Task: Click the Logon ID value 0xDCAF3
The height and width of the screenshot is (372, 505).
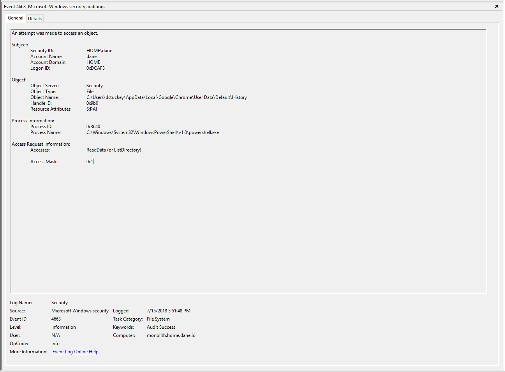Action: (95, 68)
